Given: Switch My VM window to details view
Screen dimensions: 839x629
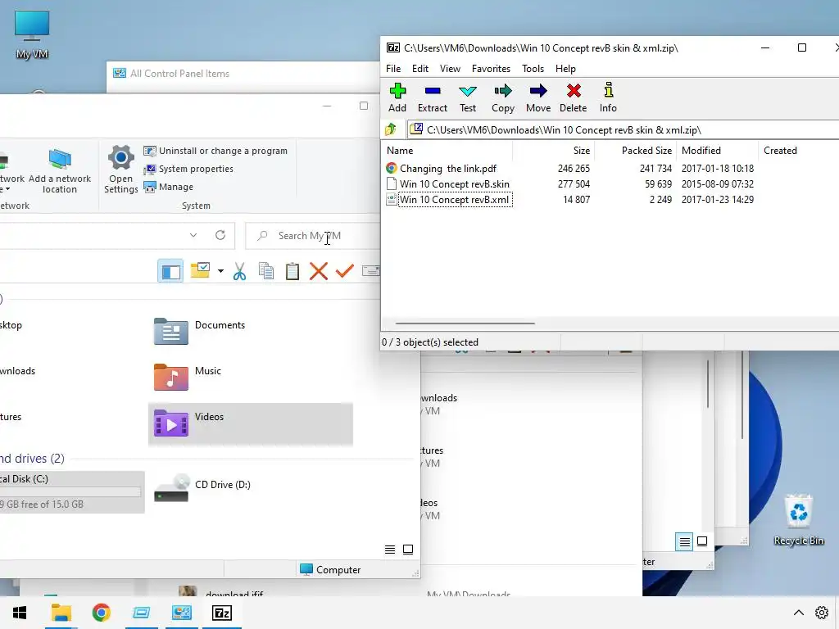Looking at the screenshot, I should [390, 550].
